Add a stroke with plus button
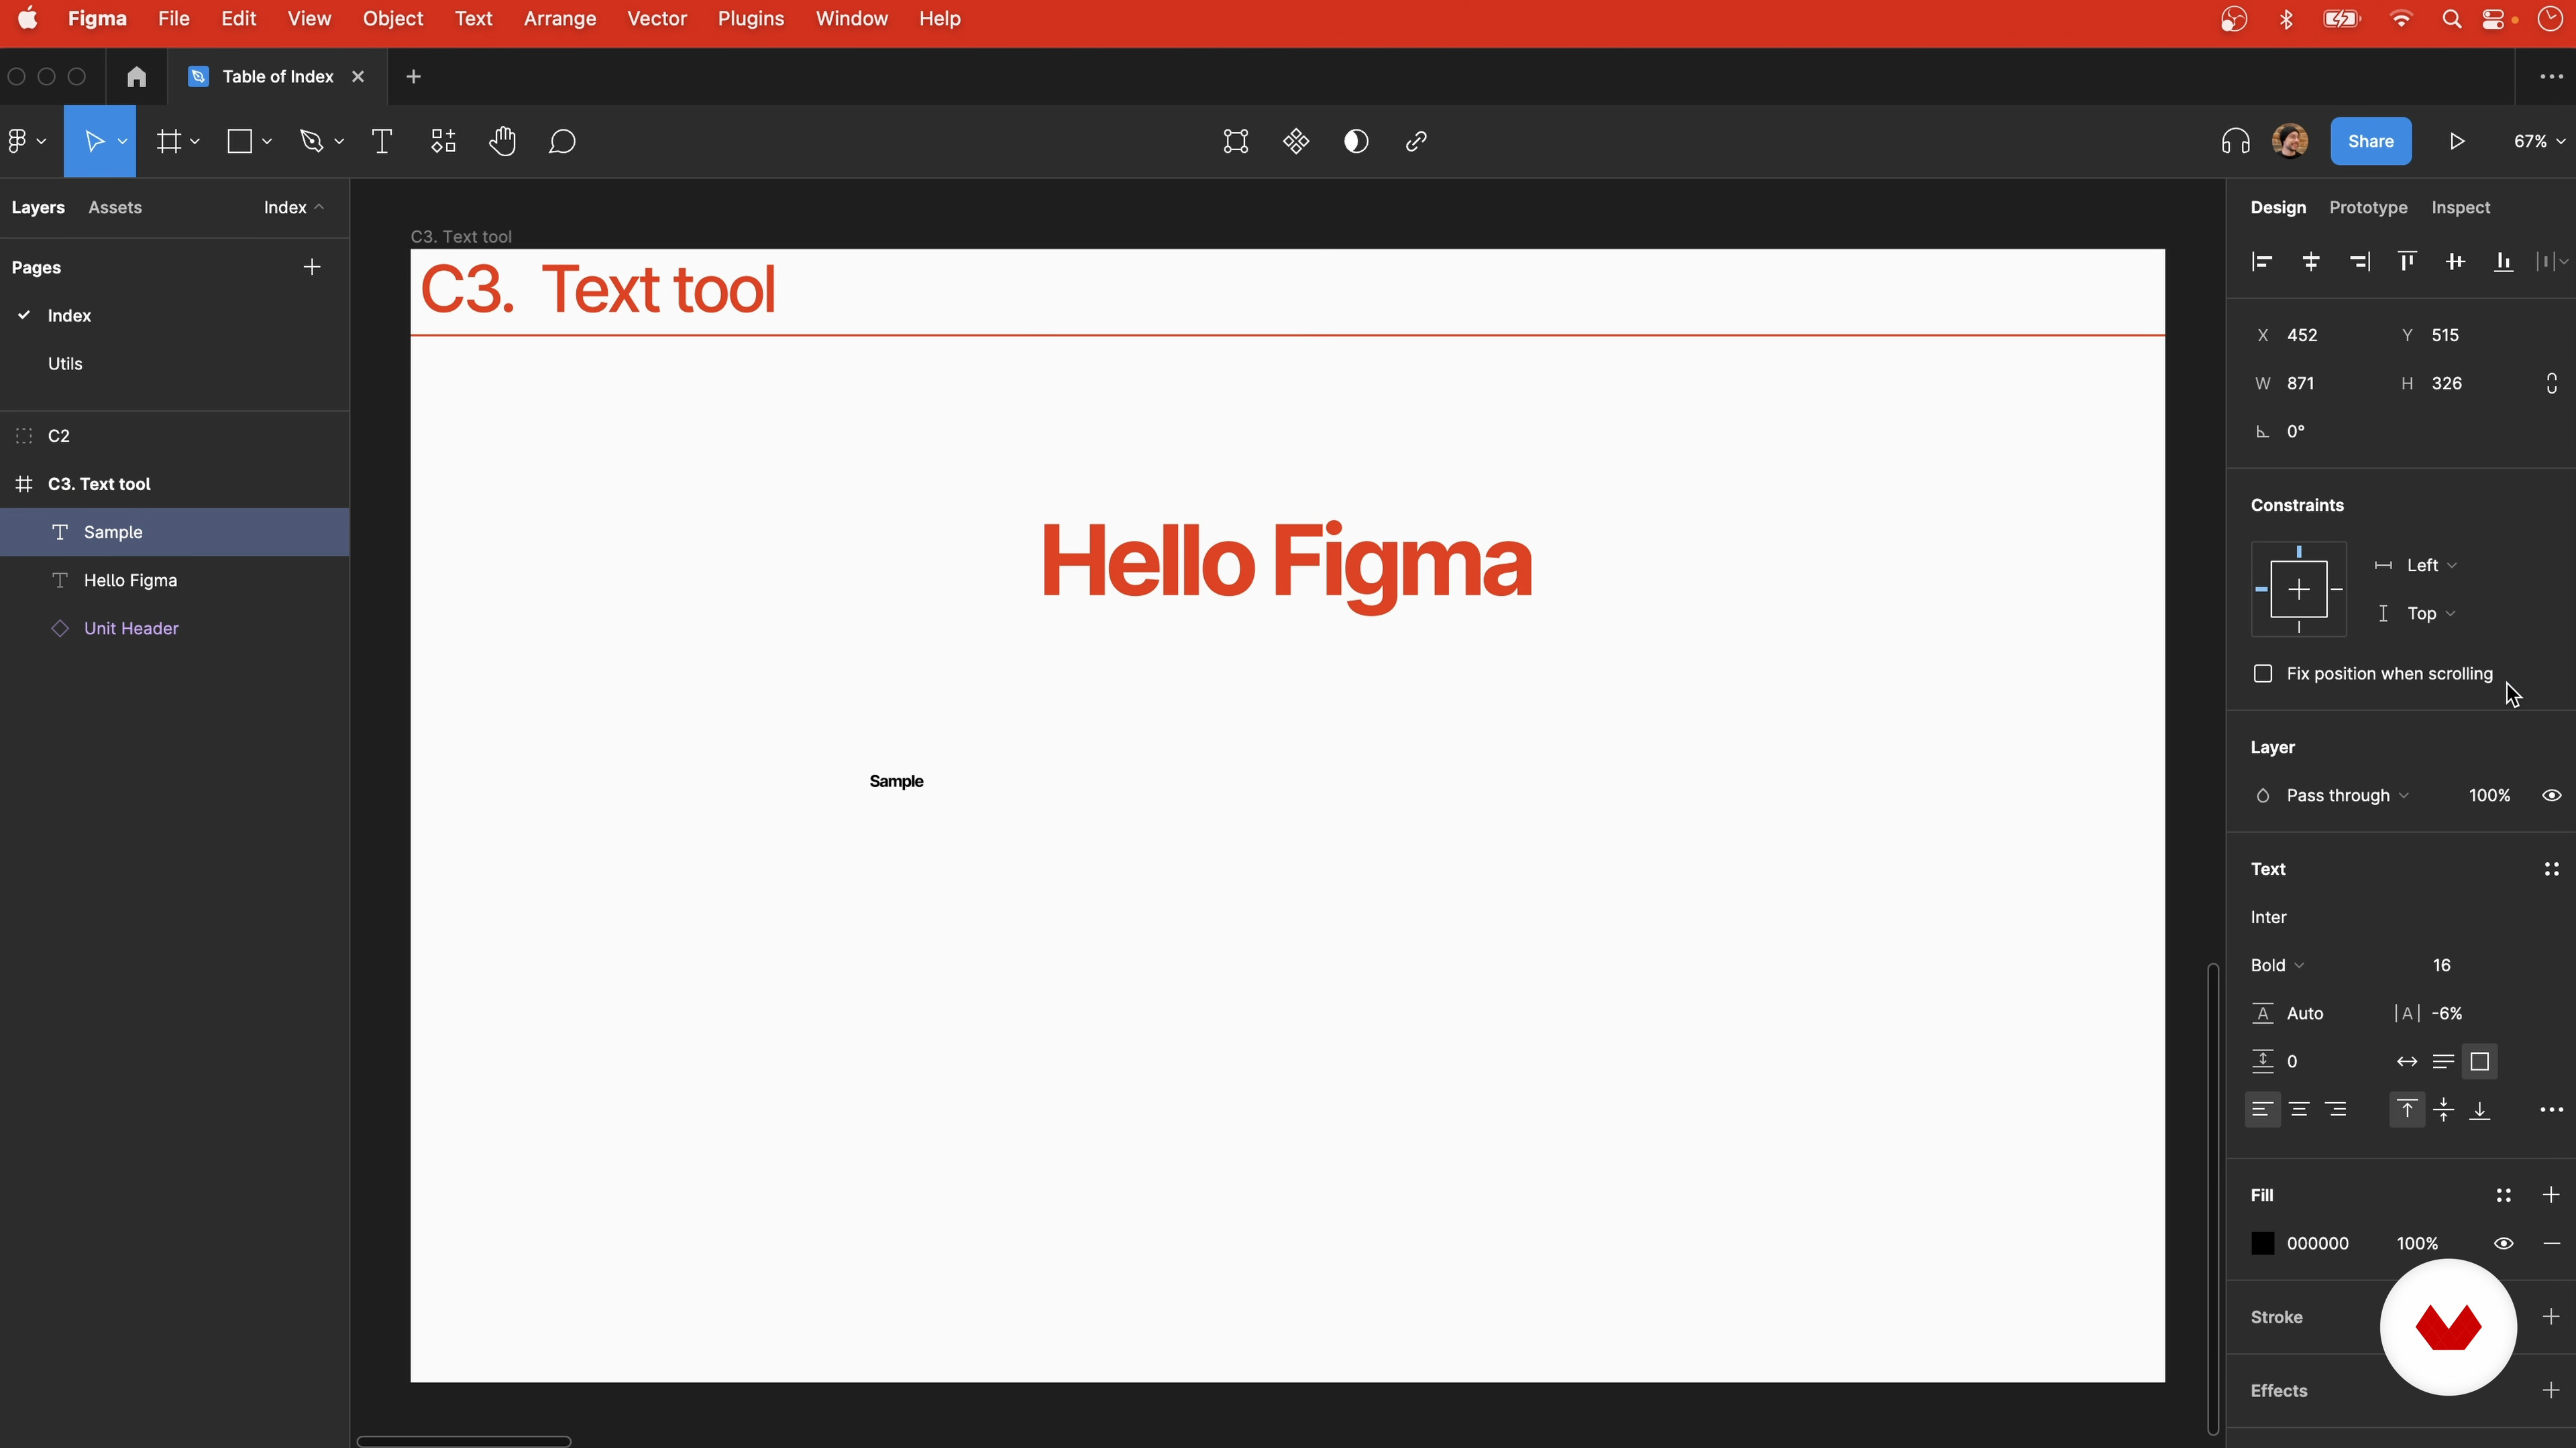Viewport: 2576px width, 1448px height. (2552, 1317)
